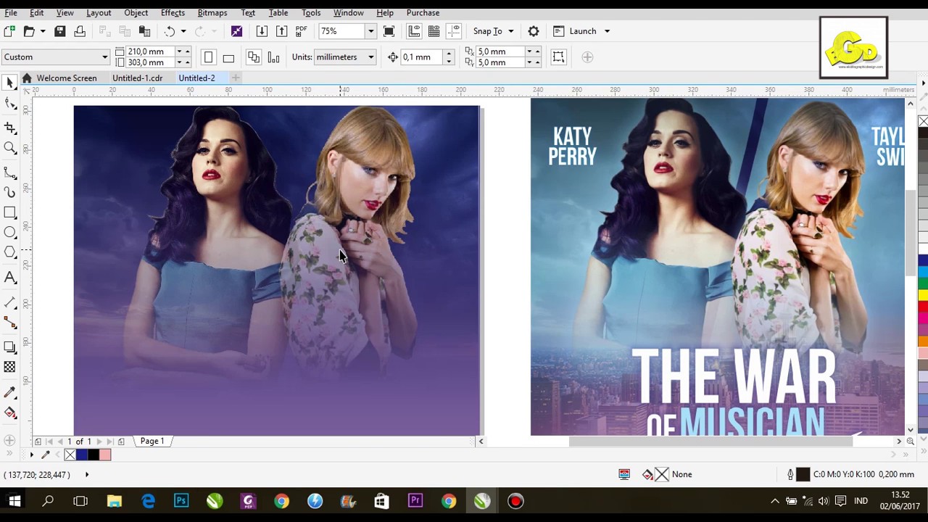Choose the Ellipse tool
928x522 pixels.
pos(10,232)
